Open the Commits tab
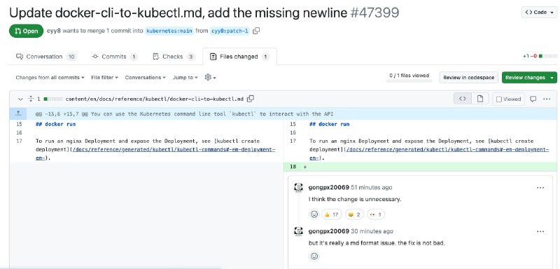The image size is (560, 269). pyautogui.click(x=114, y=57)
